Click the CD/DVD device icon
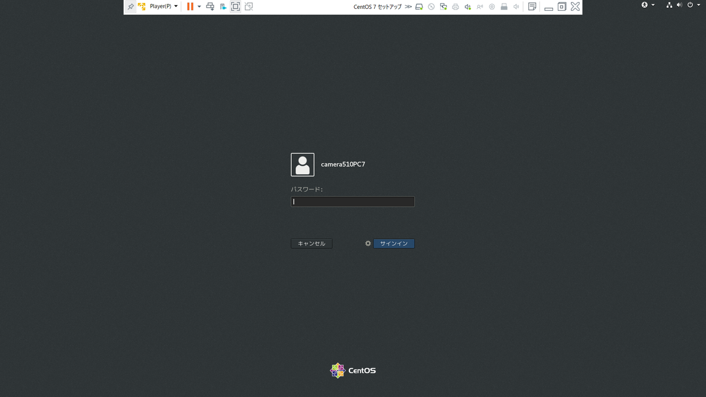 (431, 7)
